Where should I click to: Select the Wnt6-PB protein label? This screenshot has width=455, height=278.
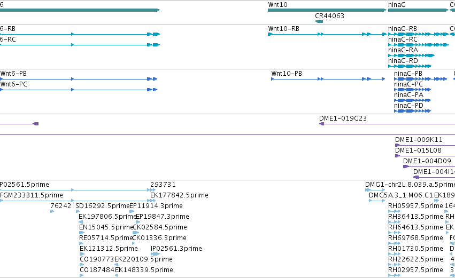13,74
